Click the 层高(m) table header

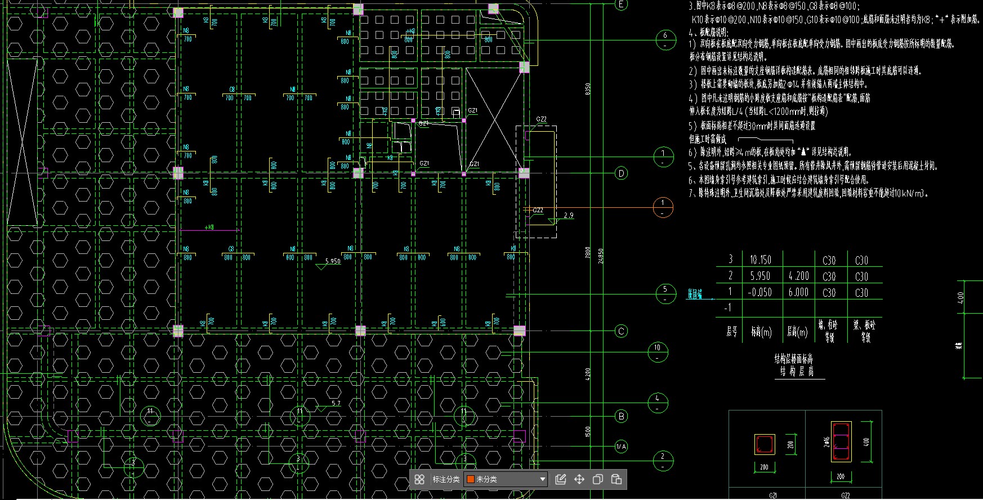pos(798,332)
